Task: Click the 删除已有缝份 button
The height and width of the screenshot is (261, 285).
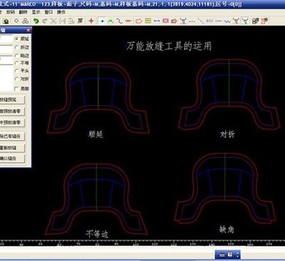Action: 12,136
